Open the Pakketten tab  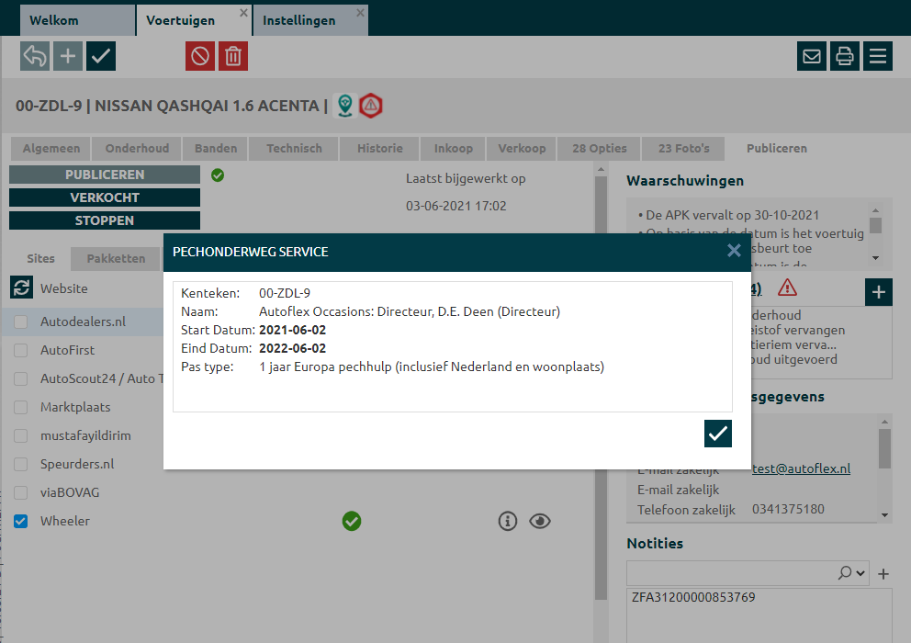click(x=116, y=259)
